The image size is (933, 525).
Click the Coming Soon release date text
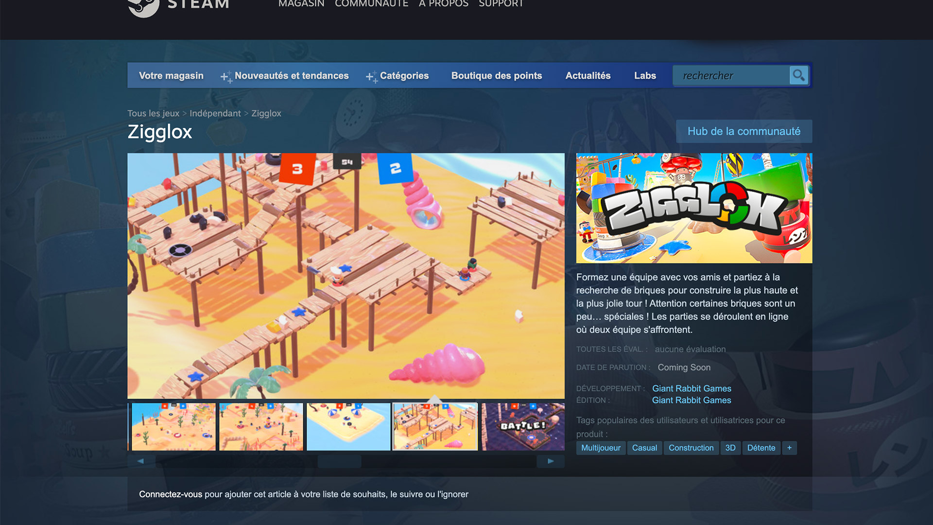(x=684, y=367)
